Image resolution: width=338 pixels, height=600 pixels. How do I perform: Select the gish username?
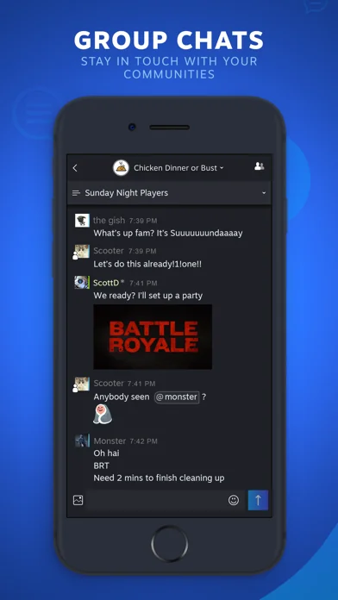pos(110,221)
